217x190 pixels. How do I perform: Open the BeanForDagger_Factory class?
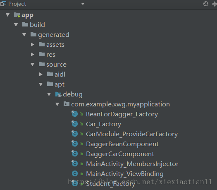point(122,115)
